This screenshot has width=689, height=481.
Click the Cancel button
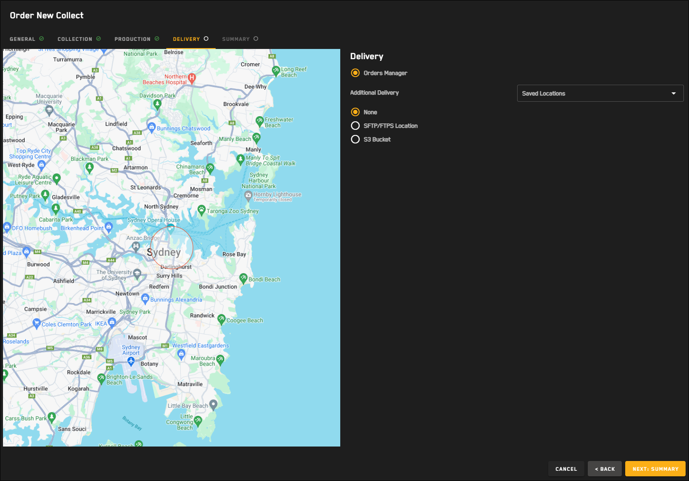(566, 469)
